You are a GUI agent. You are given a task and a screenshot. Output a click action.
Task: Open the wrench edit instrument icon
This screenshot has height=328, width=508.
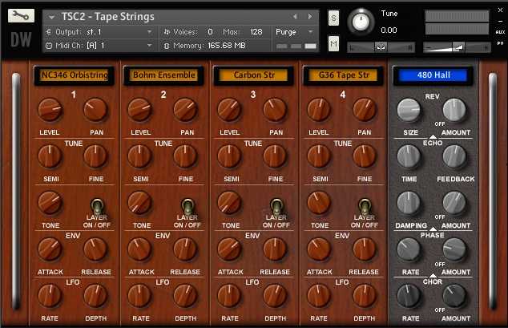18,16
